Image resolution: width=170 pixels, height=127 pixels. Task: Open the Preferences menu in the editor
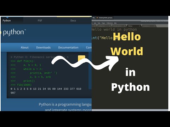click(x=109, y=23)
